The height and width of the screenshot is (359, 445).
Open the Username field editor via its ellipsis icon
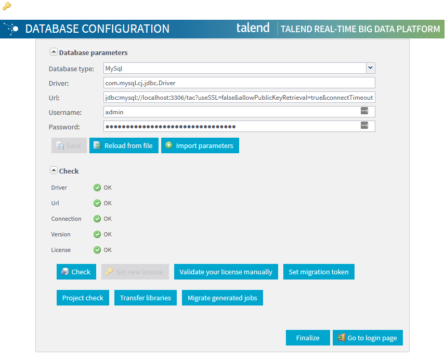click(364, 112)
